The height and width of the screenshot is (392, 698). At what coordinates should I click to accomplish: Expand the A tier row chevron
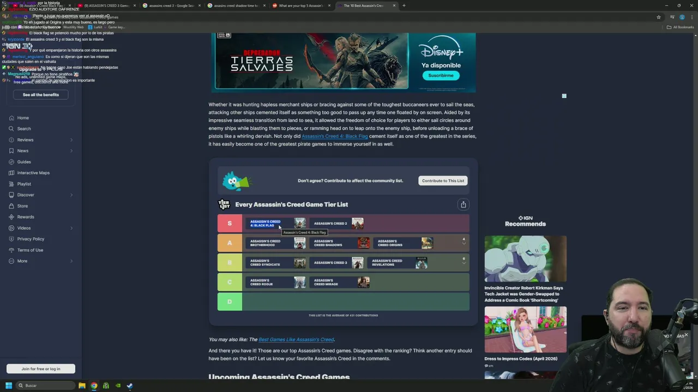tap(464, 244)
